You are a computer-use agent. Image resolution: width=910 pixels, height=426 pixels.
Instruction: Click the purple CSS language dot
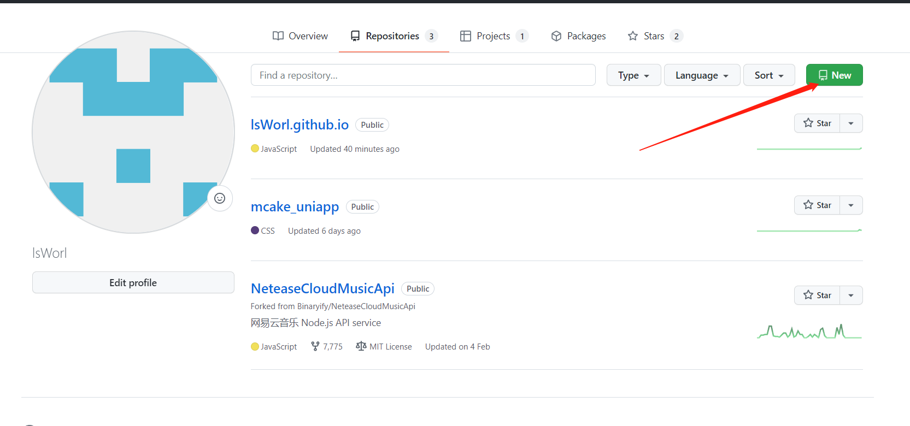[x=255, y=230]
